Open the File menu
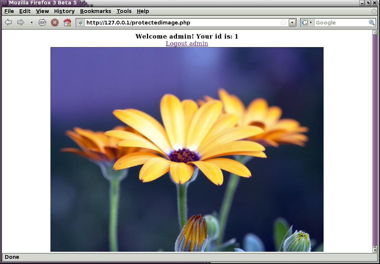 click(9, 11)
